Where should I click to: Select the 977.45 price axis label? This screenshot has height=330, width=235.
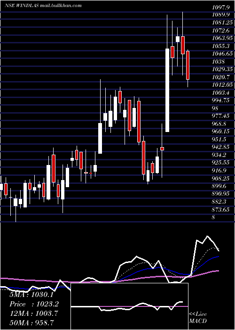pyautogui.click(x=220, y=116)
